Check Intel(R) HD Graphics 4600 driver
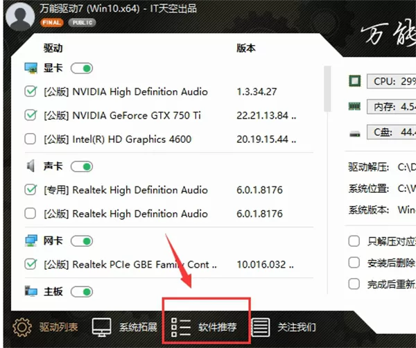The height and width of the screenshot is (348, 416). (31, 139)
